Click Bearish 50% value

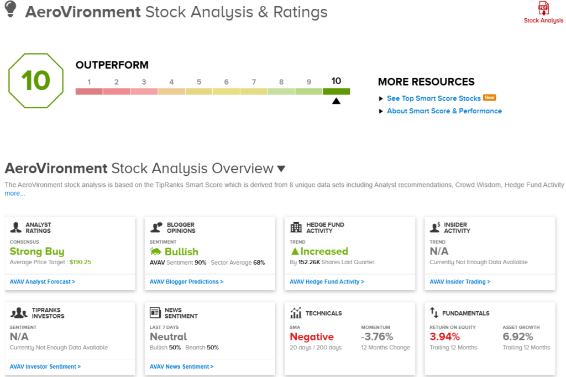point(213,347)
